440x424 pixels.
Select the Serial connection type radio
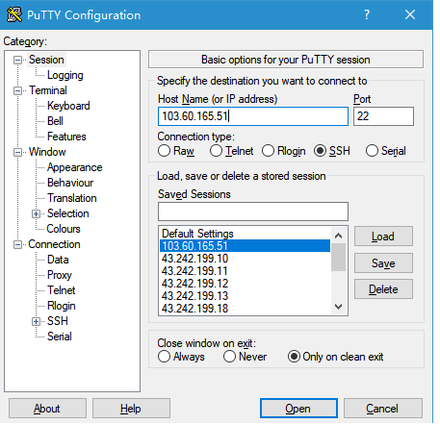pyautogui.click(x=372, y=151)
